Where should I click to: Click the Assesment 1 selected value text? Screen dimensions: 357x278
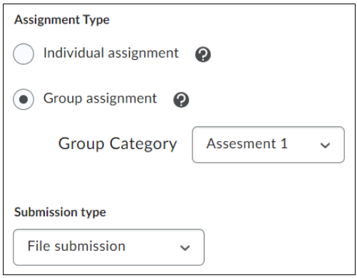pyautogui.click(x=247, y=143)
